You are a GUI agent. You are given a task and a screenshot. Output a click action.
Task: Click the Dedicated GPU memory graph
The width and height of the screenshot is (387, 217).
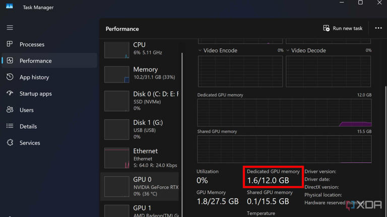284,113
